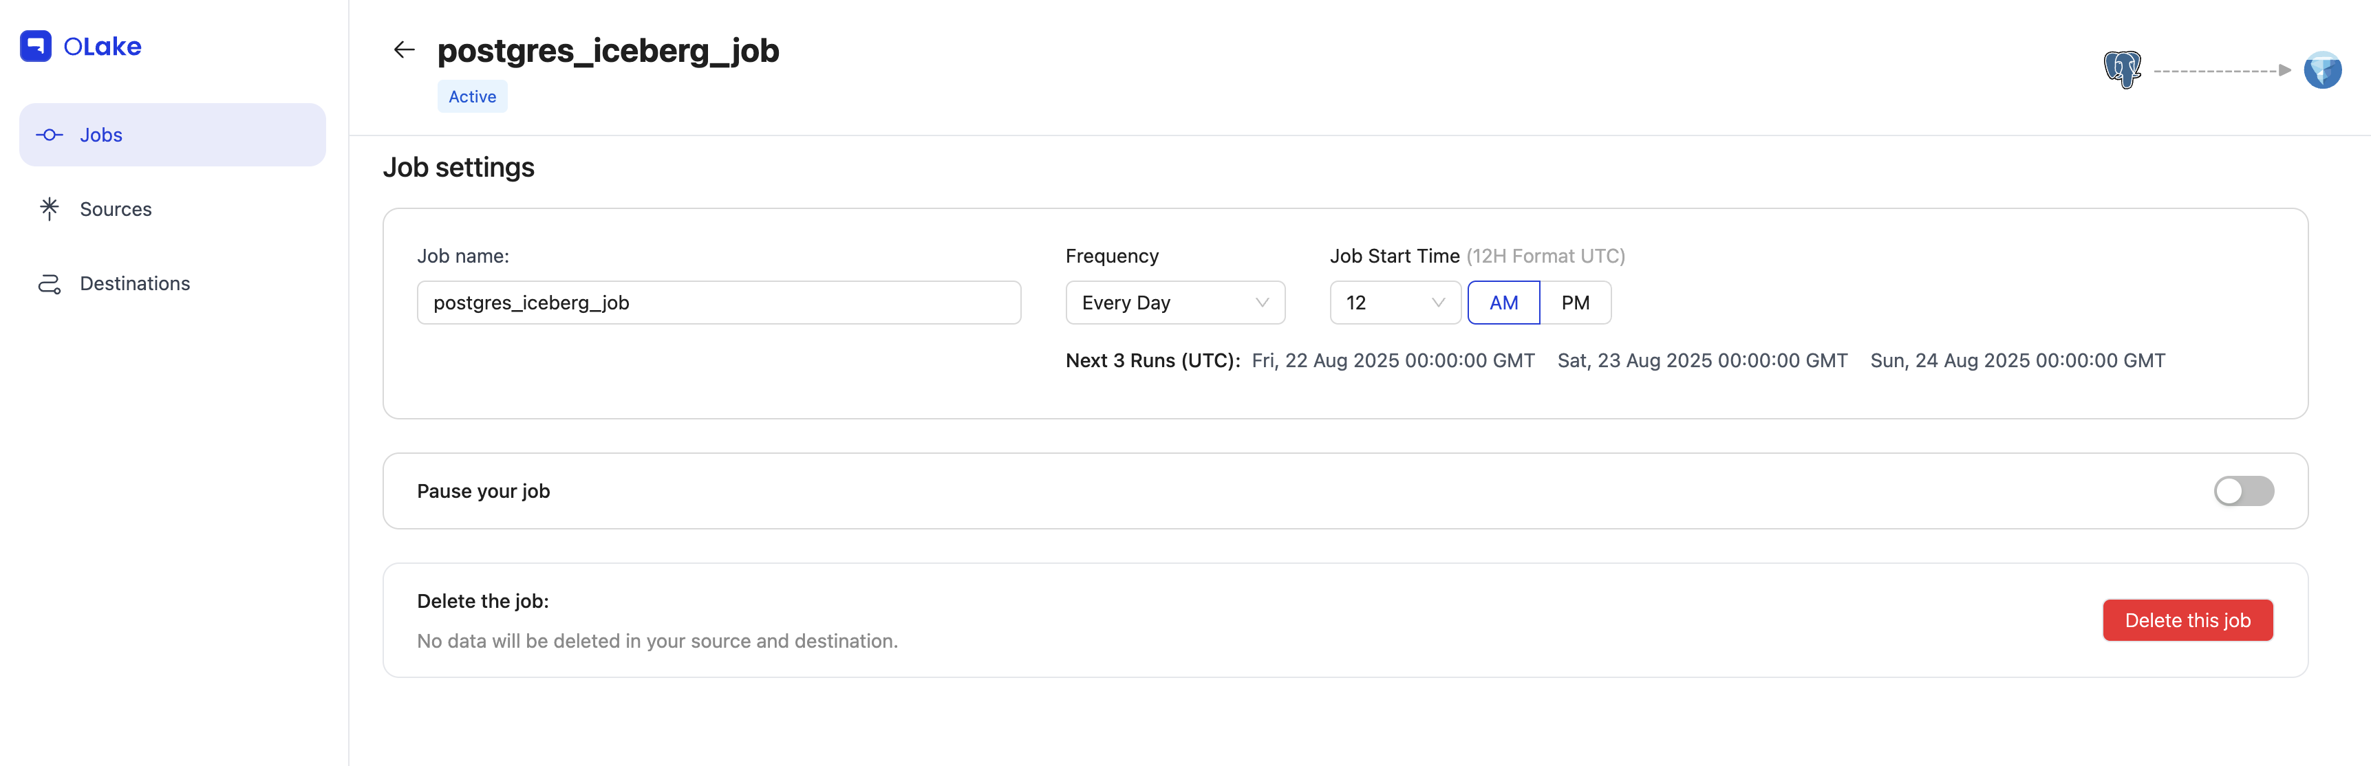Select AM for job start time
2371x766 pixels.
(1503, 303)
